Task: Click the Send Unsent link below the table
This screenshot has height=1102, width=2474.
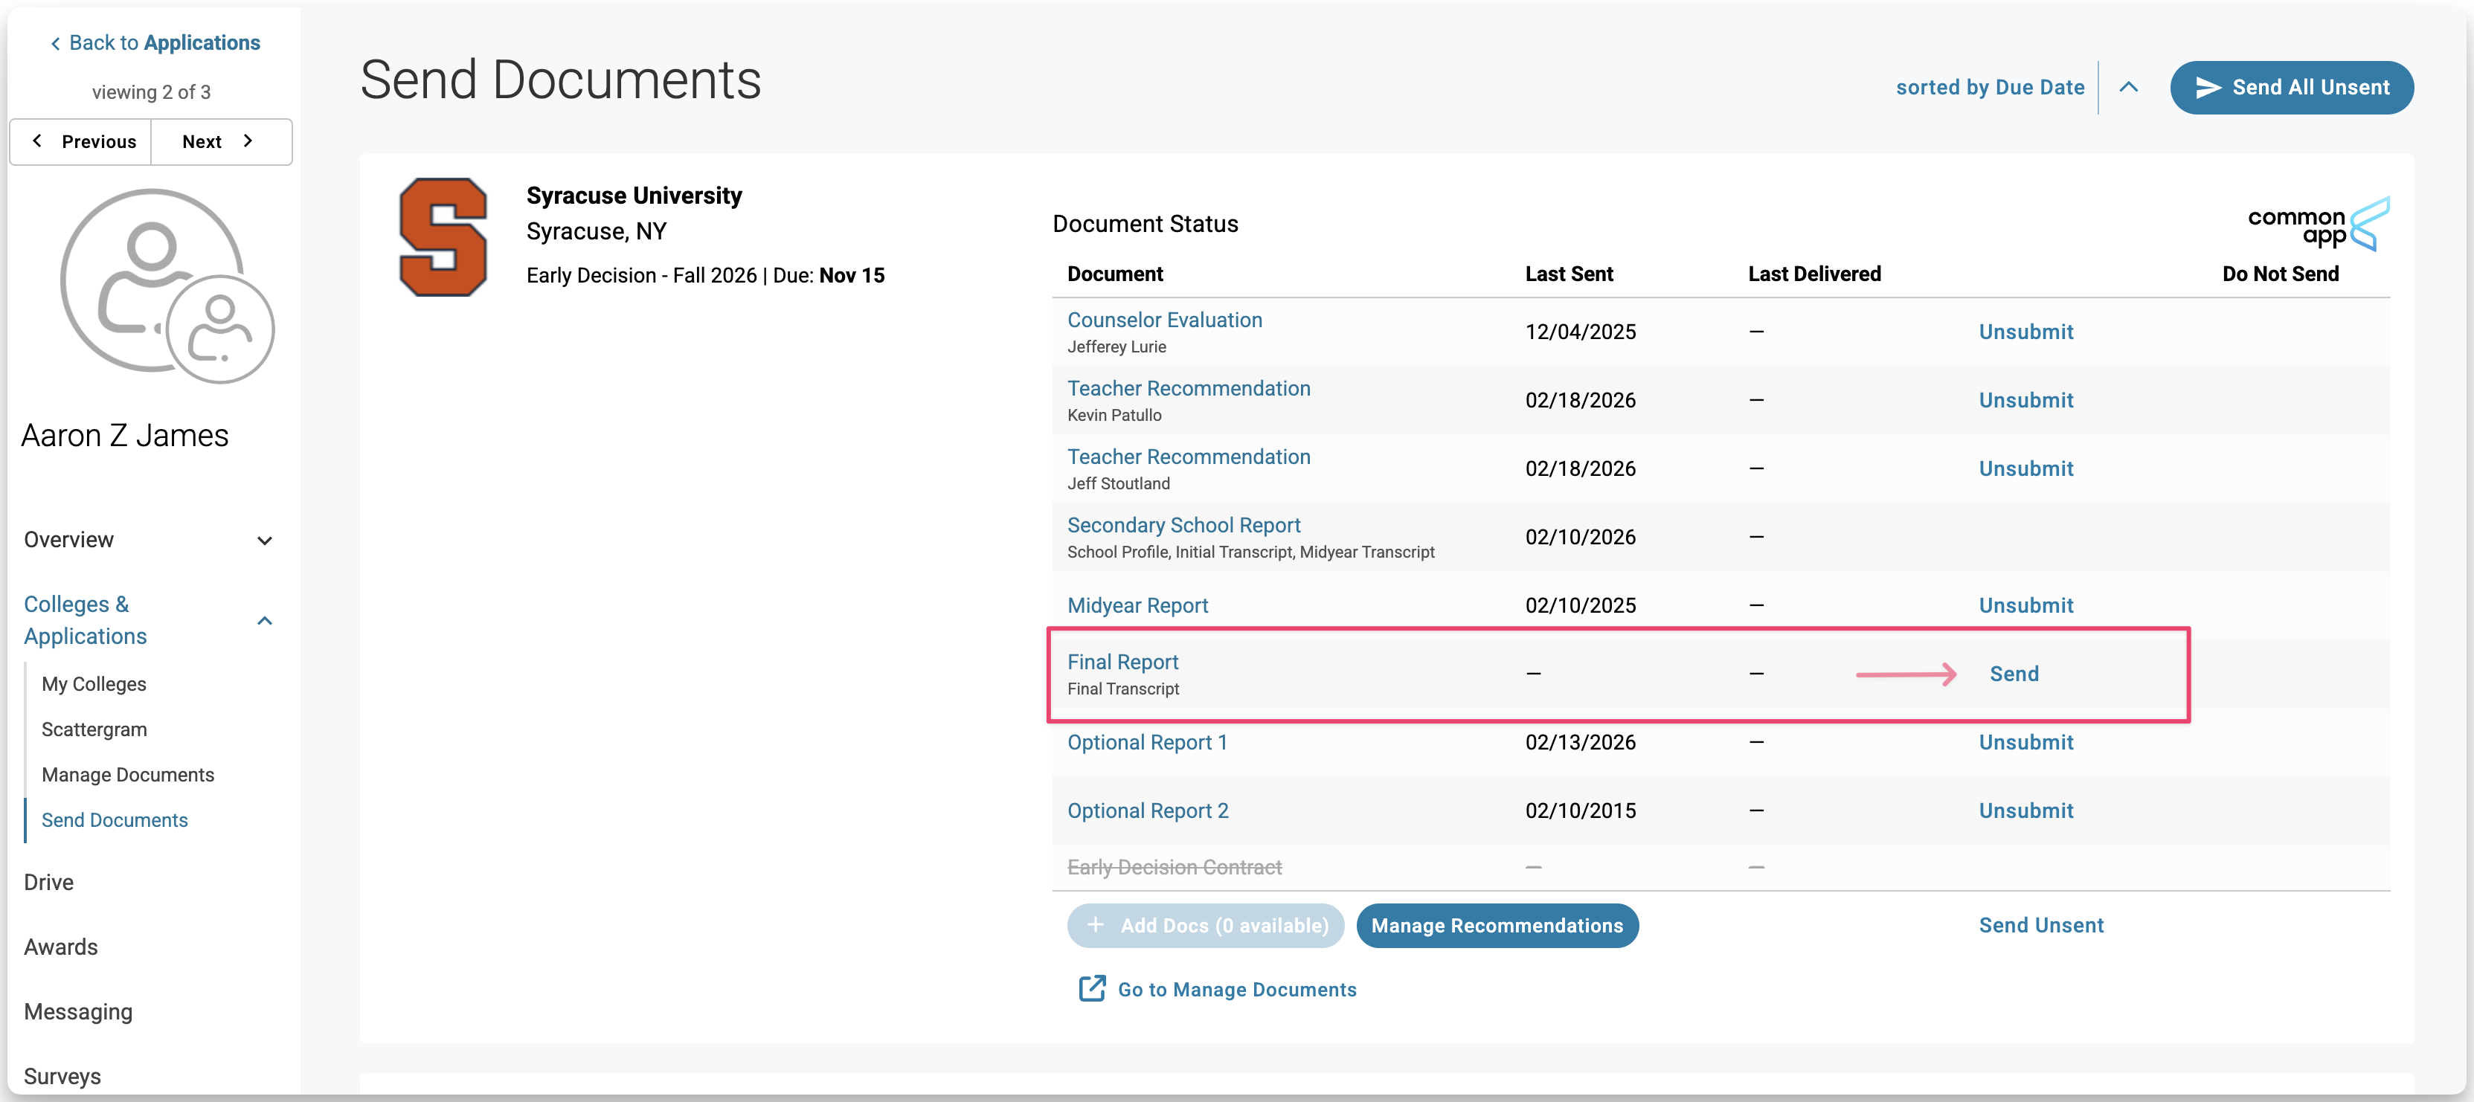Action: pyautogui.click(x=2041, y=925)
